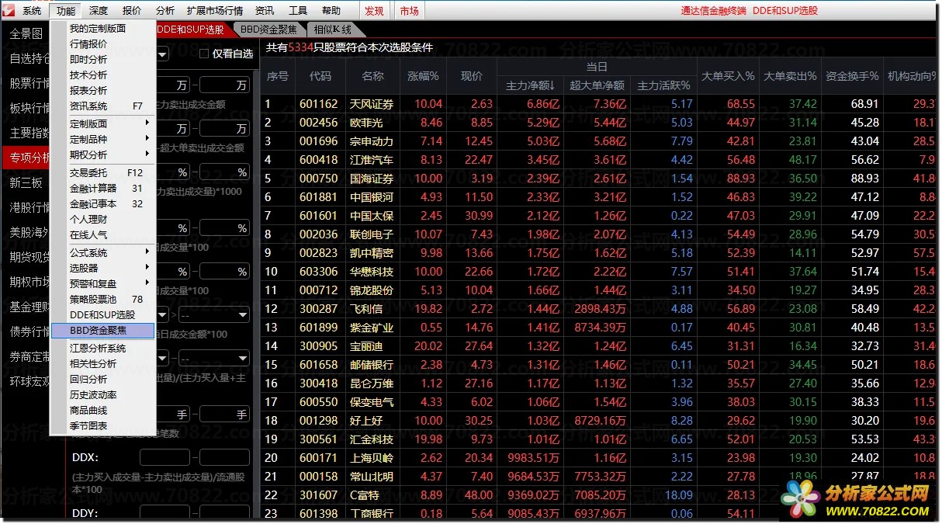
Task: Sort by the 主力净额 column header
Action: pos(530,85)
